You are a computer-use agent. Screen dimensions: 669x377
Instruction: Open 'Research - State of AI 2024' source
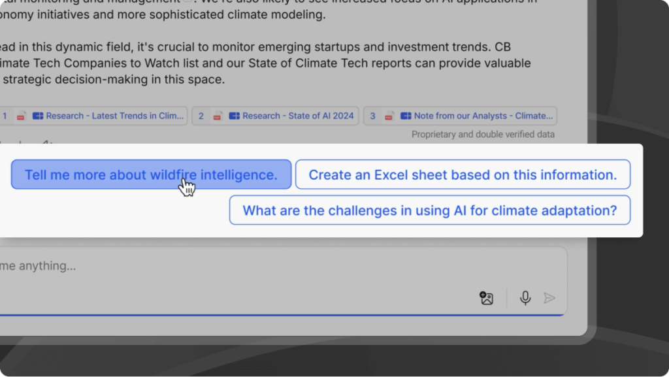(297, 116)
